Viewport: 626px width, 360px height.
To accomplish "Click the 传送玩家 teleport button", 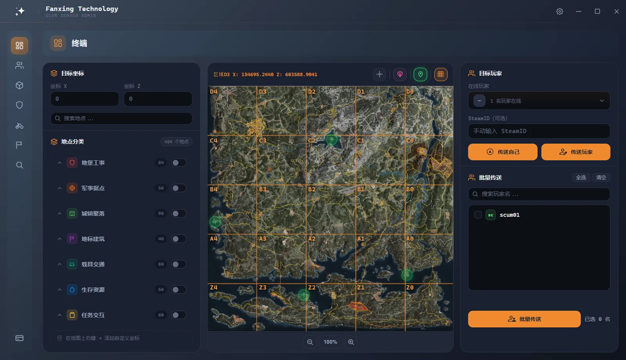I will click(576, 152).
